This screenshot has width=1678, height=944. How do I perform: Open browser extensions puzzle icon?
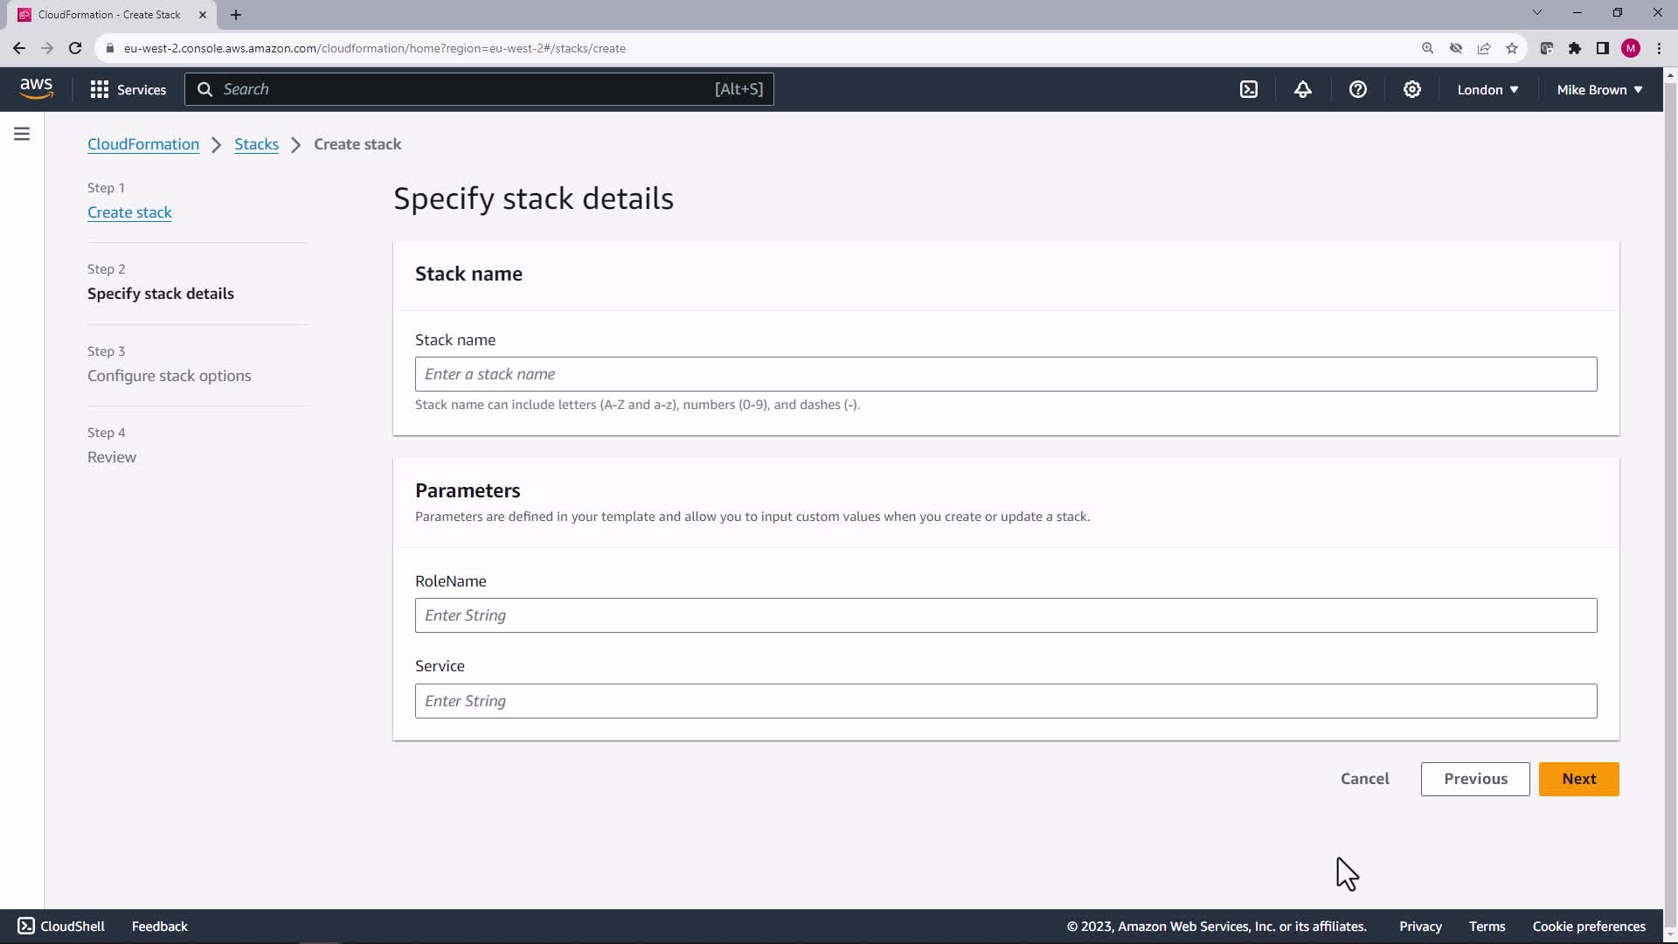pos(1575,48)
